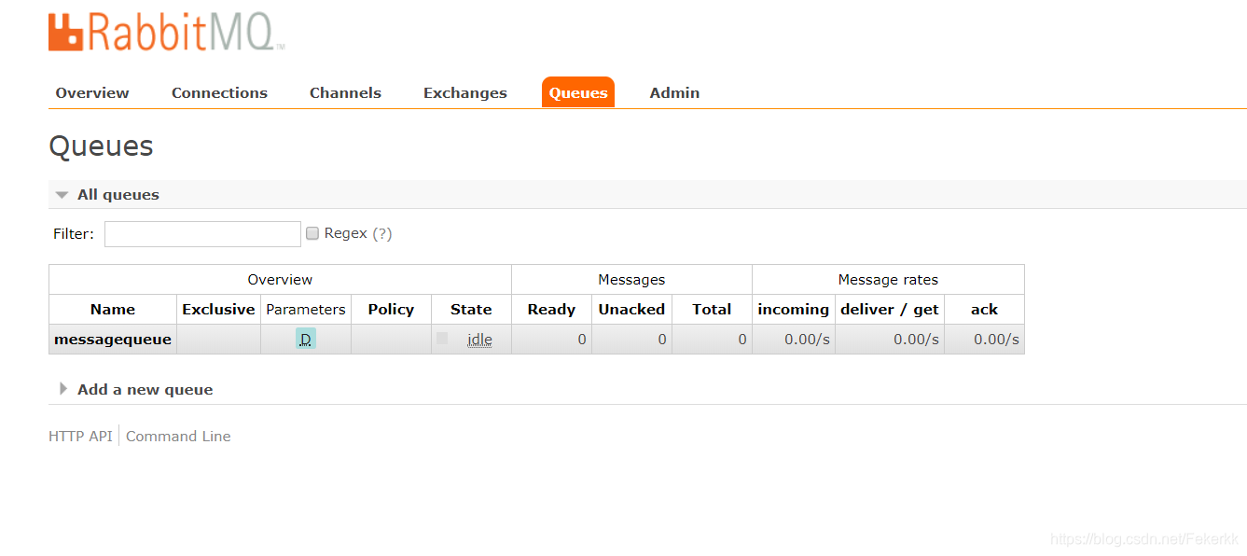Open the HTTP API link

coord(80,437)
